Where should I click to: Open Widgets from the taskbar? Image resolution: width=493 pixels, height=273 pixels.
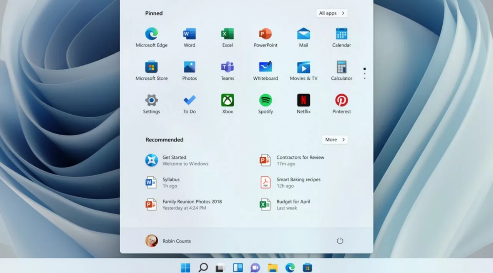(x=238, y=267)
